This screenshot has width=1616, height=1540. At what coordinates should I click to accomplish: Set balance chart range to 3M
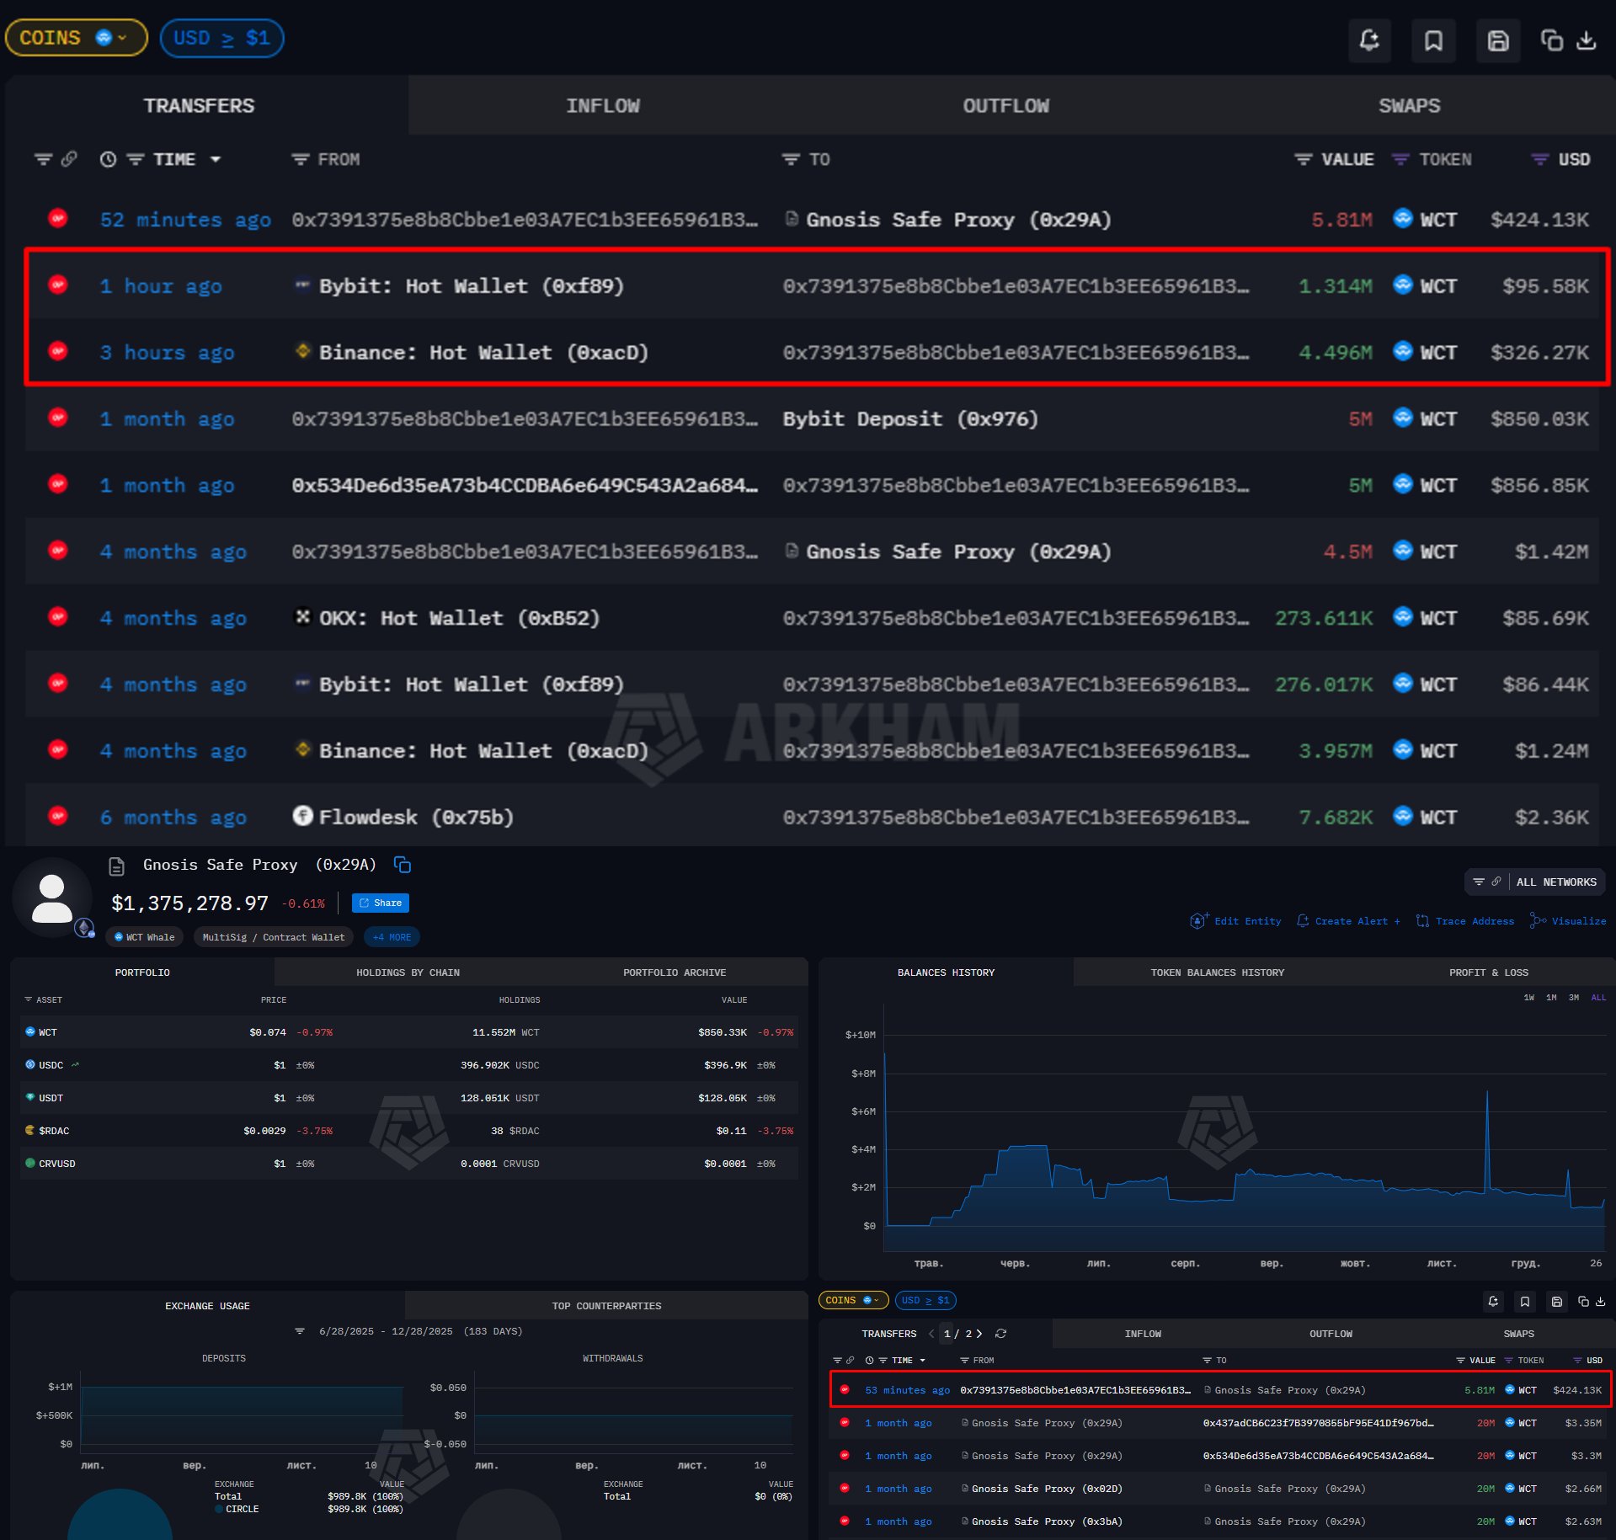pyautogui.click(x=1573, y=998)
